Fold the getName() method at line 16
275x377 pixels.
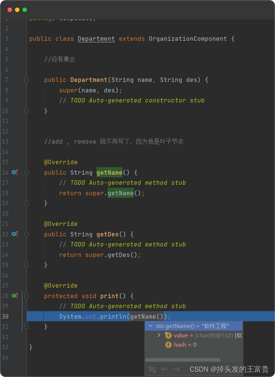[x=27, y=173]
